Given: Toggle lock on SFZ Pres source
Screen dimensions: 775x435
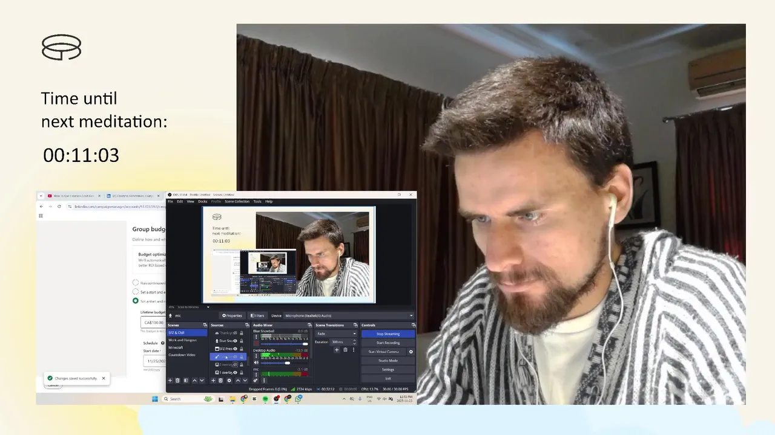Looking at the screenshot, I should click(x=242, y=349).
